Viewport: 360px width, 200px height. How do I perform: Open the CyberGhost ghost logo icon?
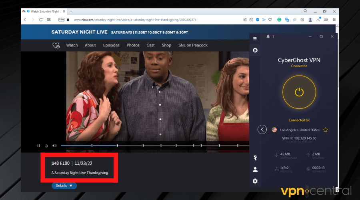[255, 50]
